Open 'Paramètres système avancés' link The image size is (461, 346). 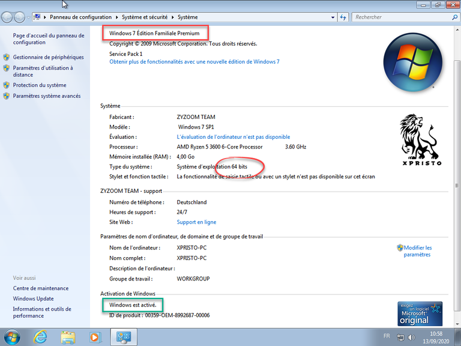click(x=46, y=96)
